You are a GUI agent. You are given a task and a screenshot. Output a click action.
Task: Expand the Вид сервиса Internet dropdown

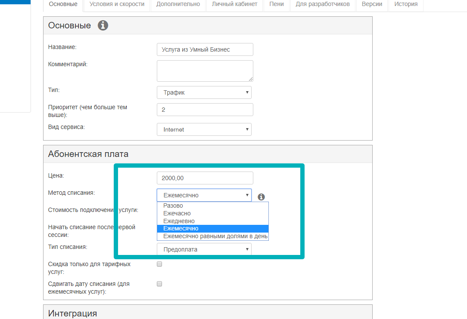[204, 129]
